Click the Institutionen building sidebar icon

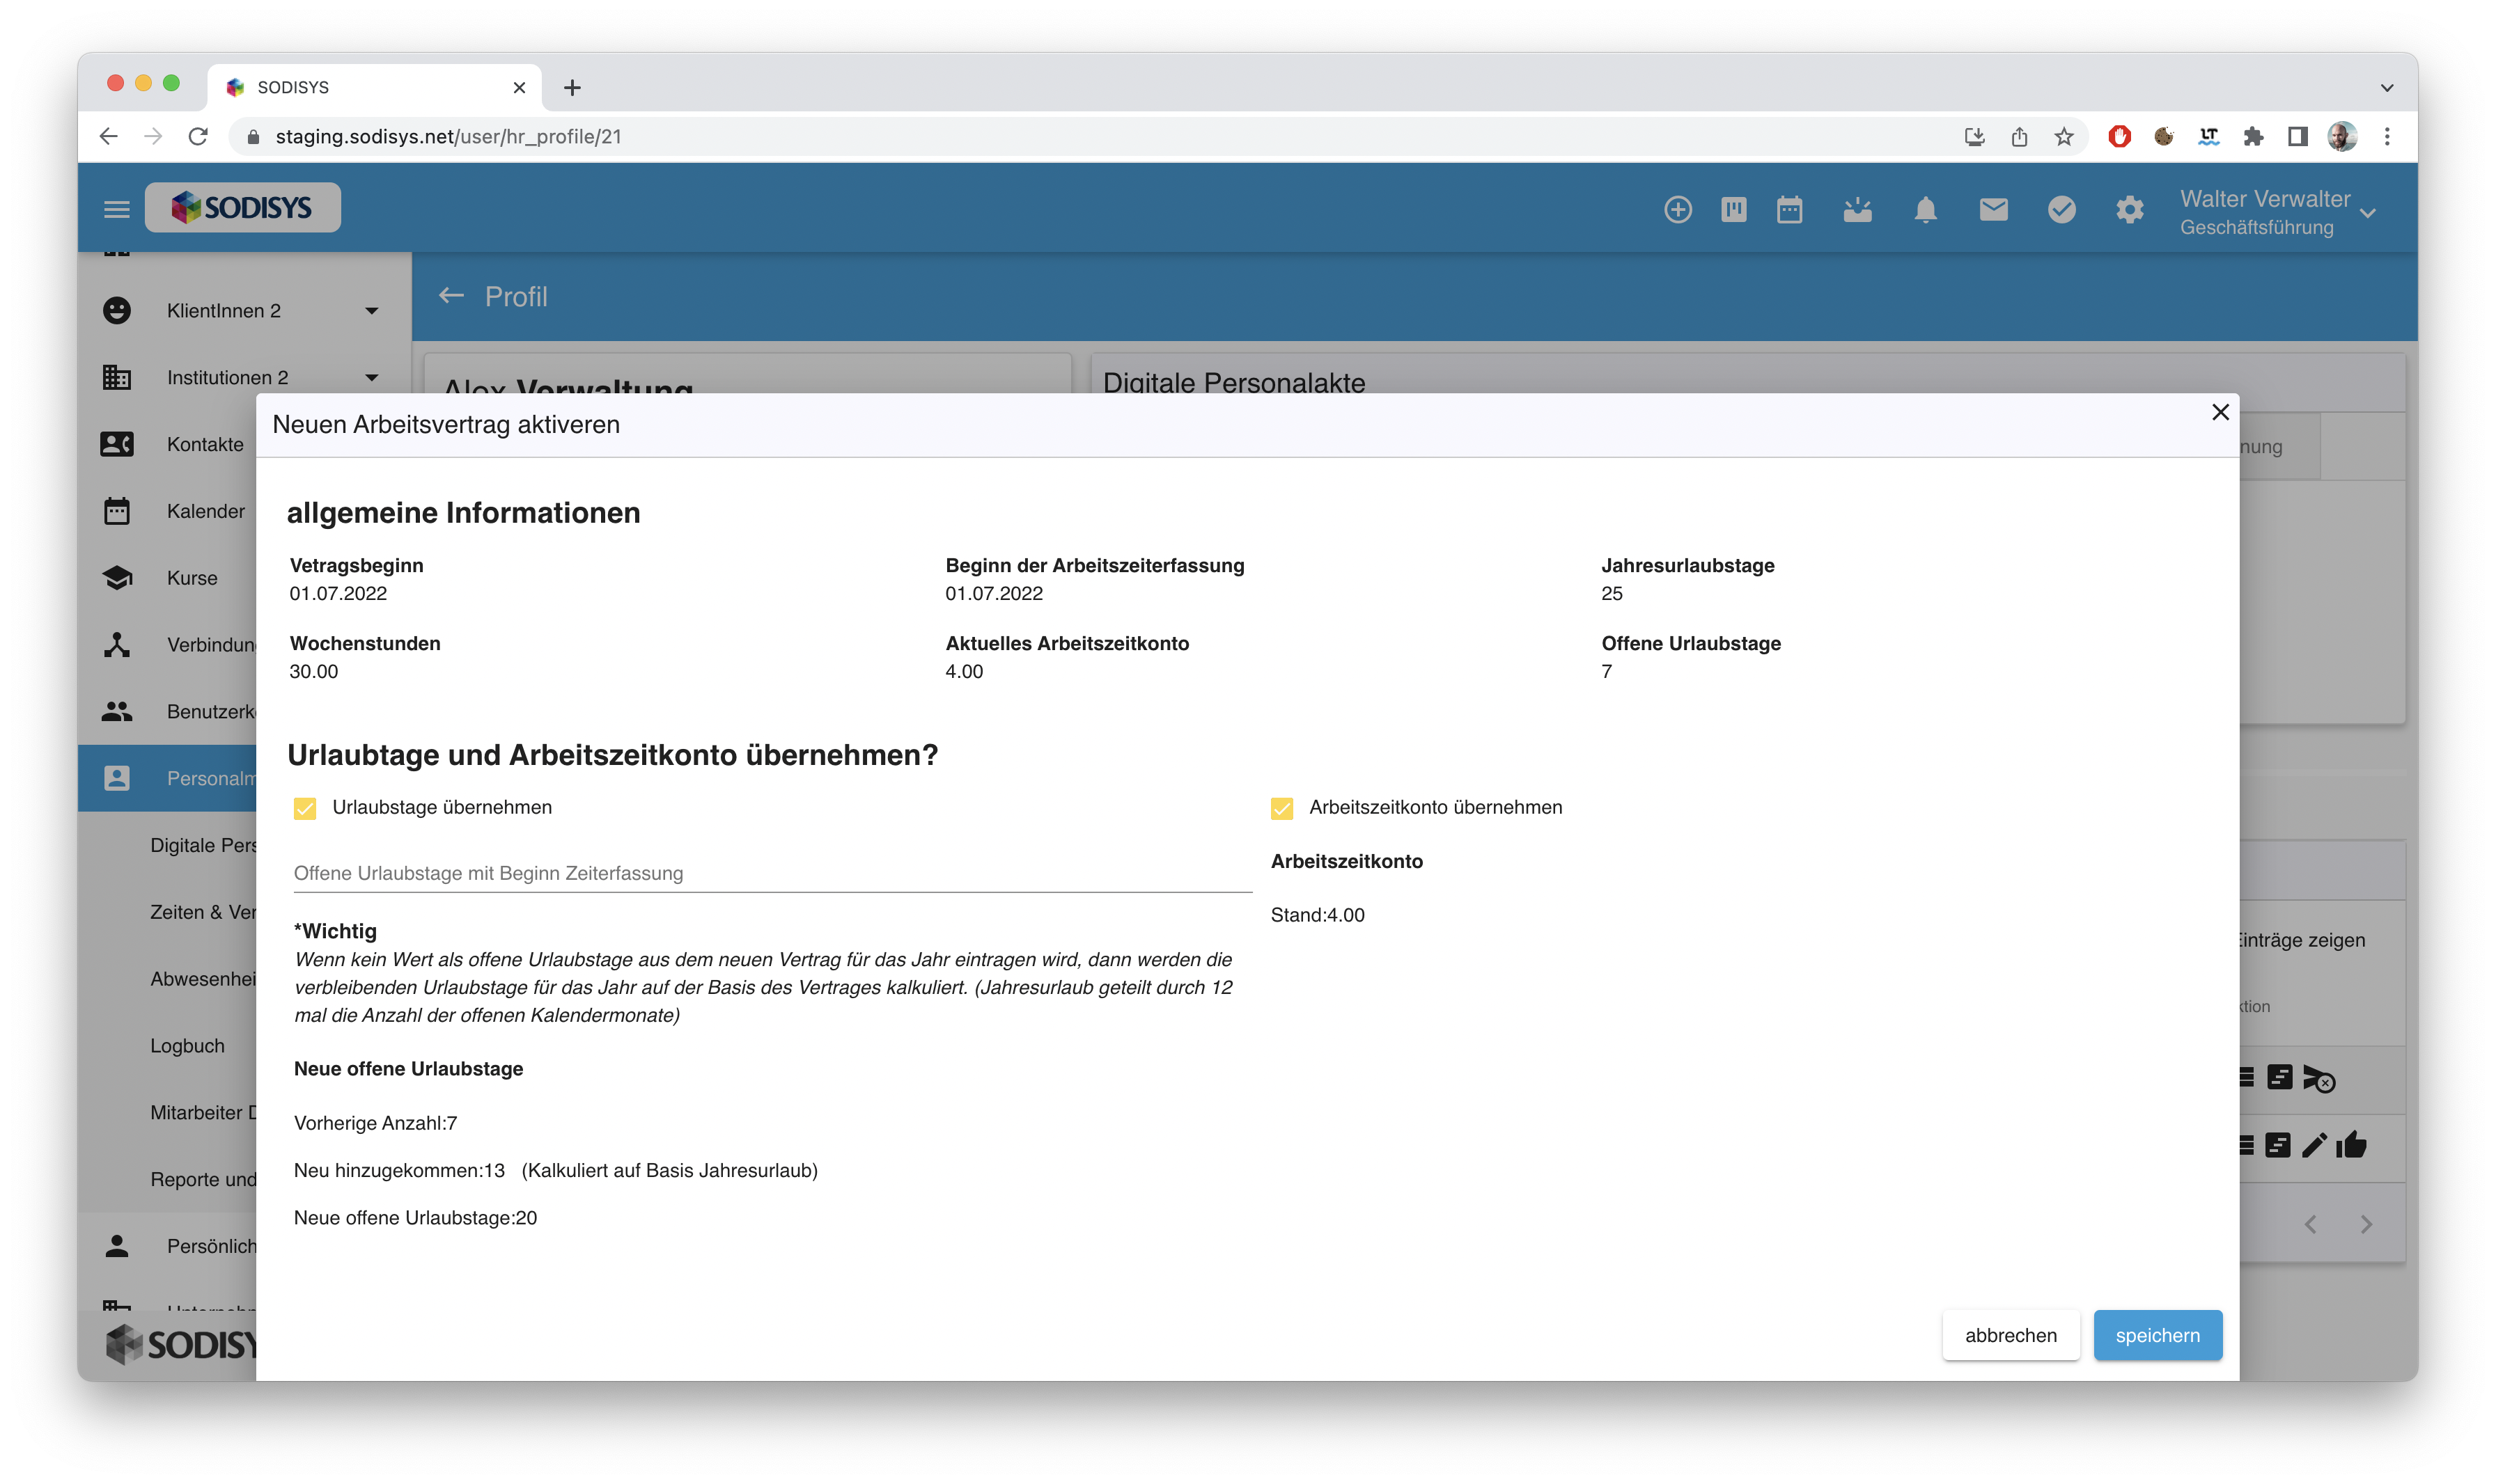[x=117, y=377]
